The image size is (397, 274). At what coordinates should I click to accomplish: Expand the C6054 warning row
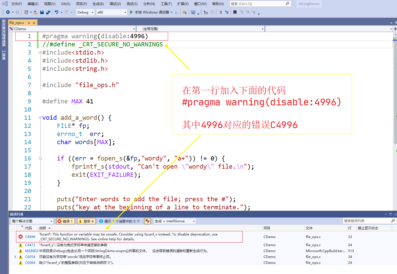(15, 257)
